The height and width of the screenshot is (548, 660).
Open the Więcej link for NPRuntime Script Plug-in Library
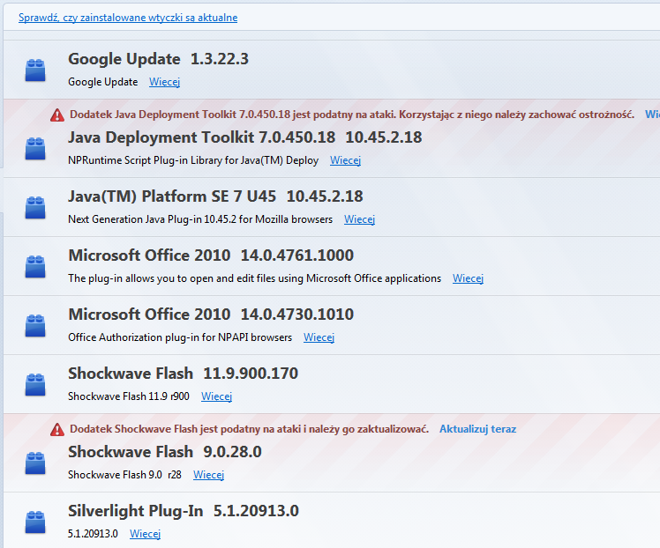(x=345, y=160)
